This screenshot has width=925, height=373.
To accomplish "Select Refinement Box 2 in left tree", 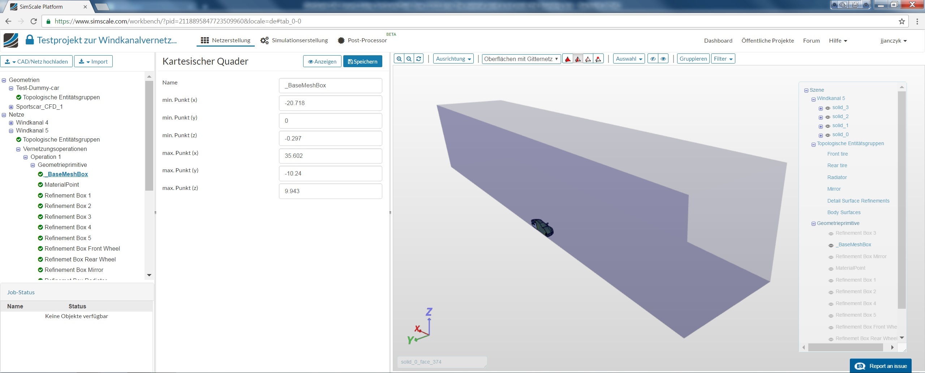I will click(x=68, y=206).
